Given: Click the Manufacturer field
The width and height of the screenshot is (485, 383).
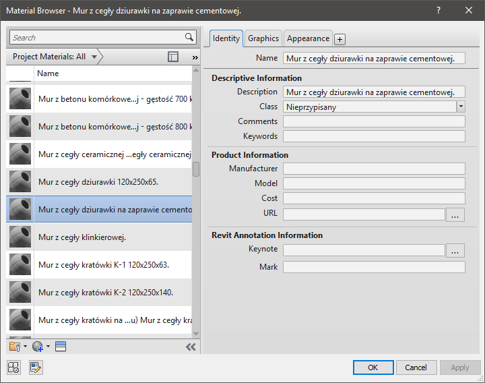Looking at the screenshot, I should tap(374, 169).
